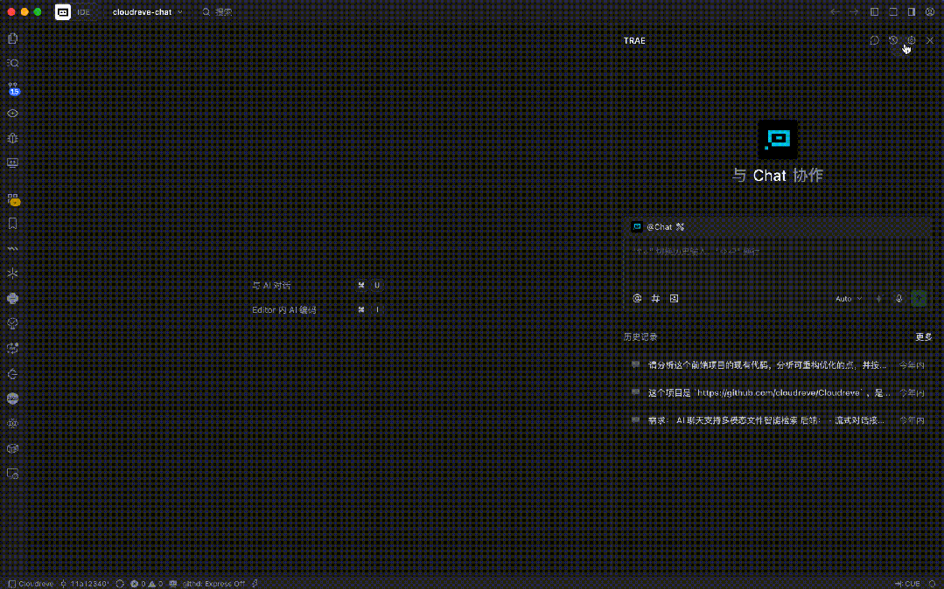Image resolution: width=944 pixels, height=589 pixels.
Task: Activate microphone voice input
Action: [899, 299]
